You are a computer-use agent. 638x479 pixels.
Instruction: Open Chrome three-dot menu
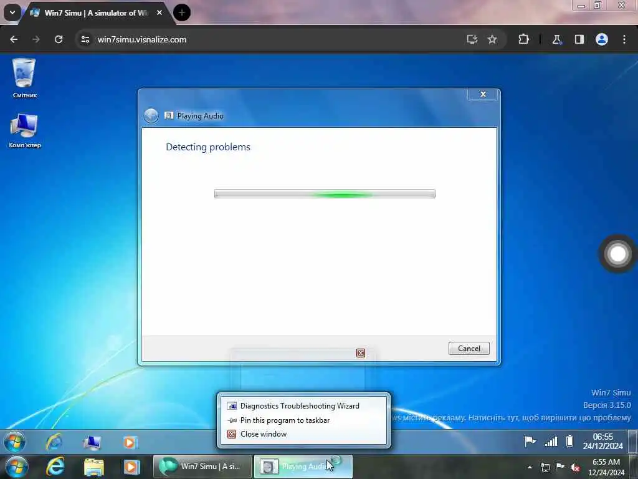click(624, 39)
